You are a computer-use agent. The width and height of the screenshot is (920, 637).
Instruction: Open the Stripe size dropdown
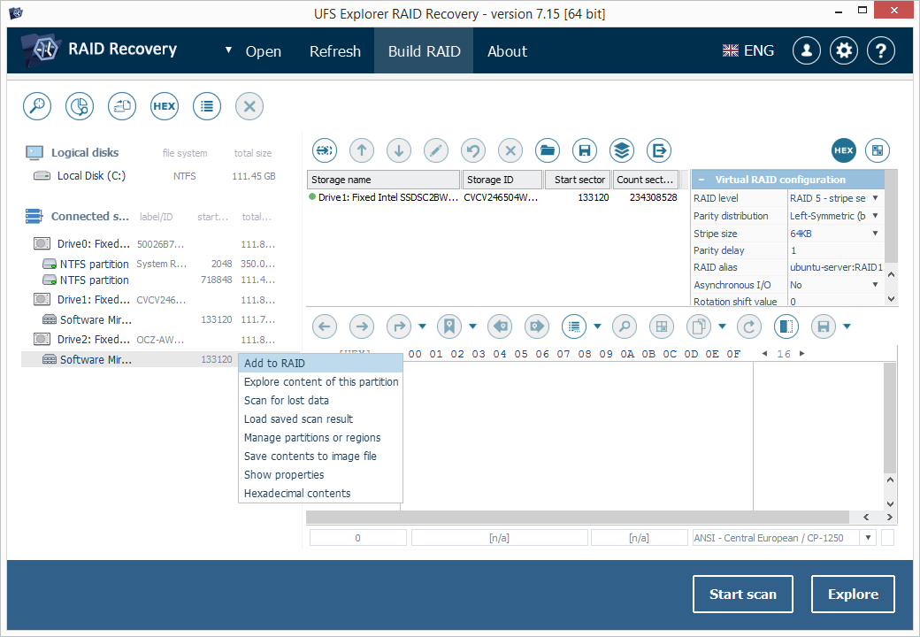(875, 234)
